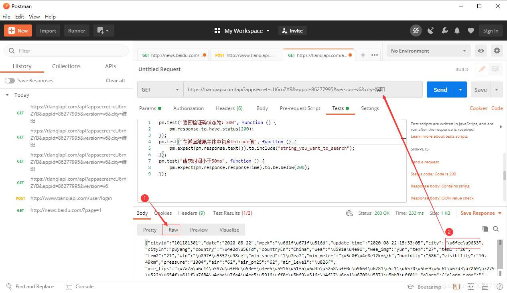This screenshot has height=293, width=507.
Task: Open Learn more about tests scripts link
Action: point(439,136)
